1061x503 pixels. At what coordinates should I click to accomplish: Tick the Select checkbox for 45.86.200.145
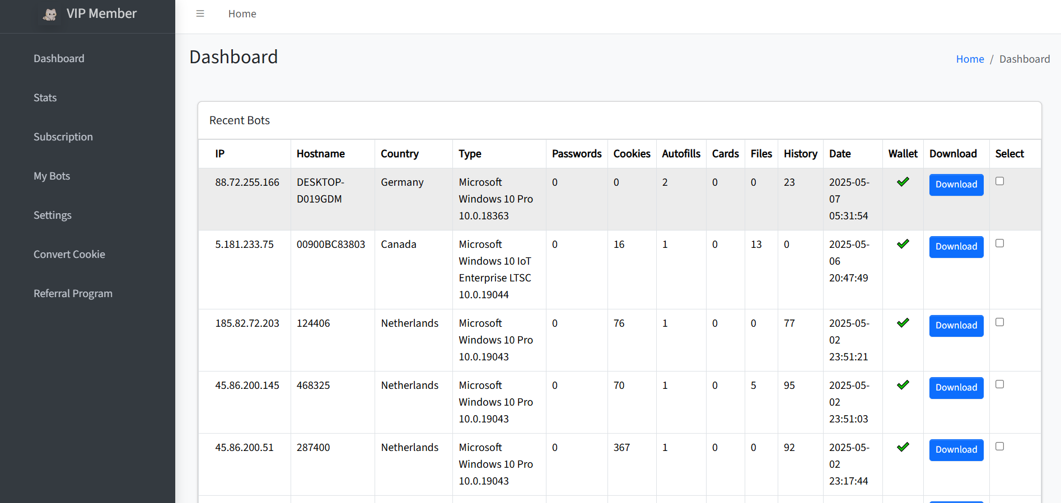pyautogui.click(x=999, y=384)
